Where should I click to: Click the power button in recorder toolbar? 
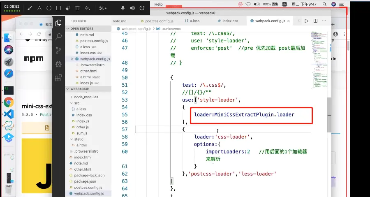142,8
